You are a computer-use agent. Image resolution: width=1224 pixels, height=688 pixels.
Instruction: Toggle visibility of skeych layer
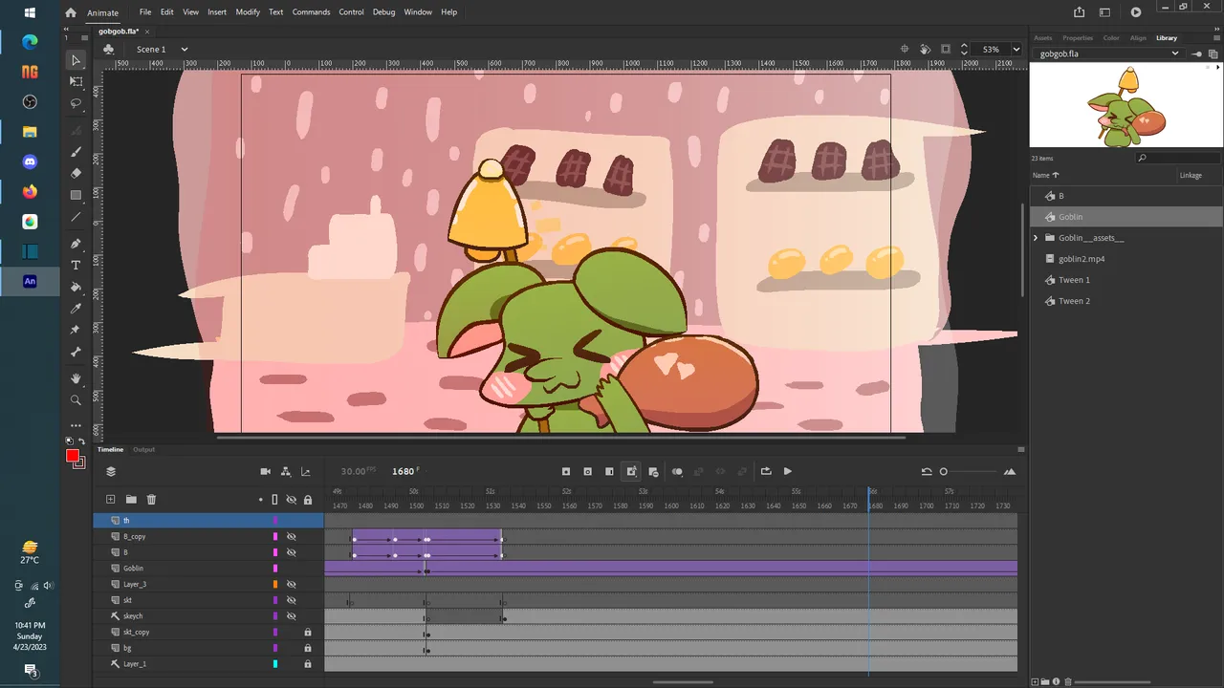(292, 616)
